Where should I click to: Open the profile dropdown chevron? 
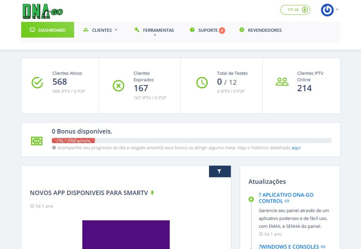click(x=337, y=10)
